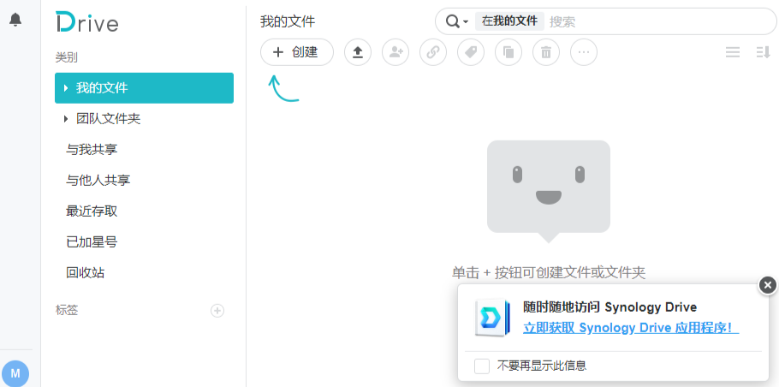Viewport: 779px width, 387px height.
Task: Add a new tag with plus icon
Action: click(x=217, y=311)
